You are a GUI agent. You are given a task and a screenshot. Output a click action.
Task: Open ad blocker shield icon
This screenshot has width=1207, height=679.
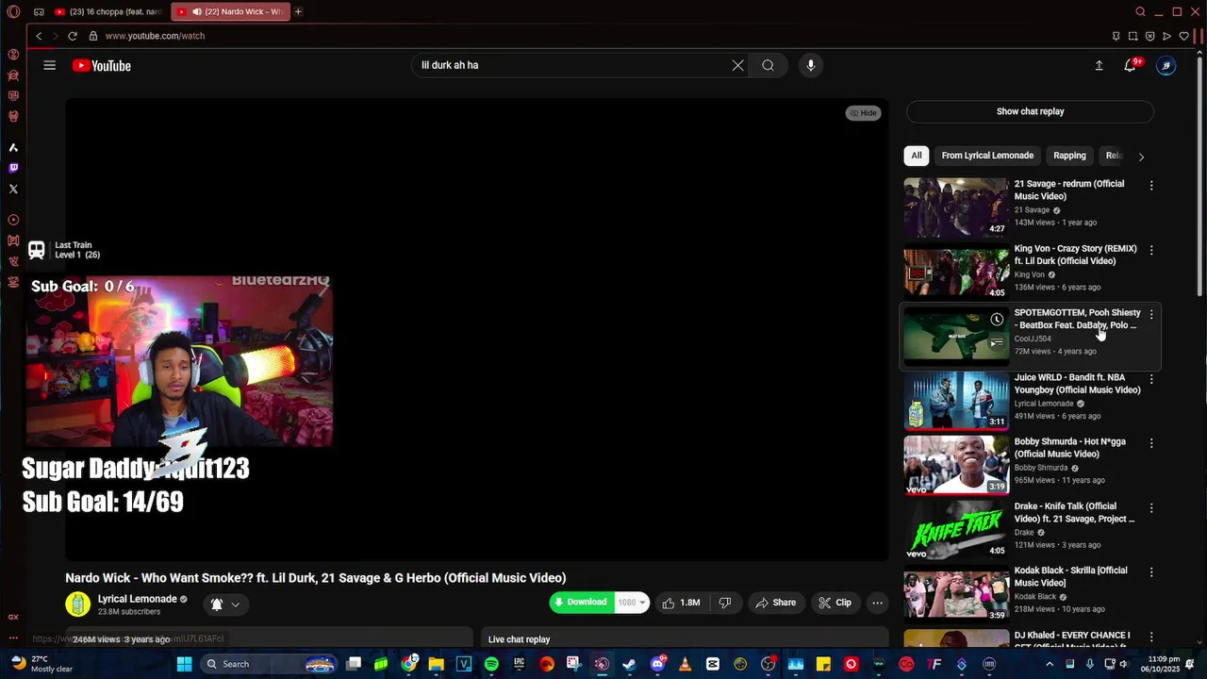(x=1149, y=36)
